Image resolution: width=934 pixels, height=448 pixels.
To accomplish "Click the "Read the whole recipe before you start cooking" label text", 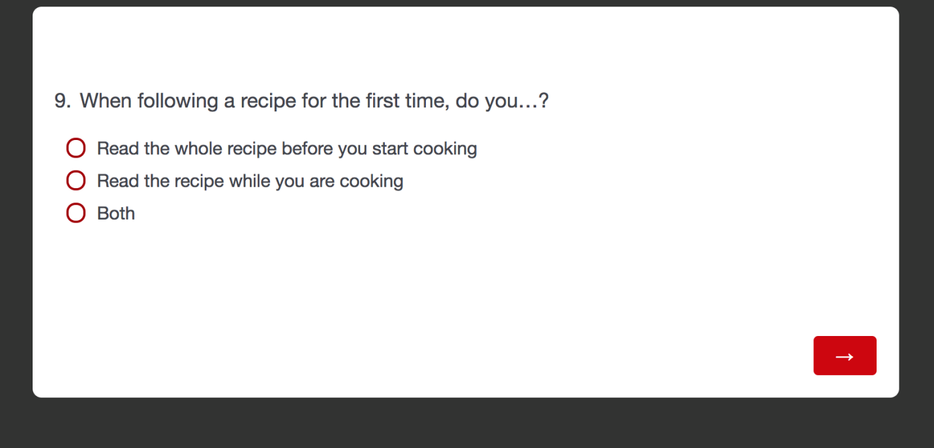I will (287, 148).
